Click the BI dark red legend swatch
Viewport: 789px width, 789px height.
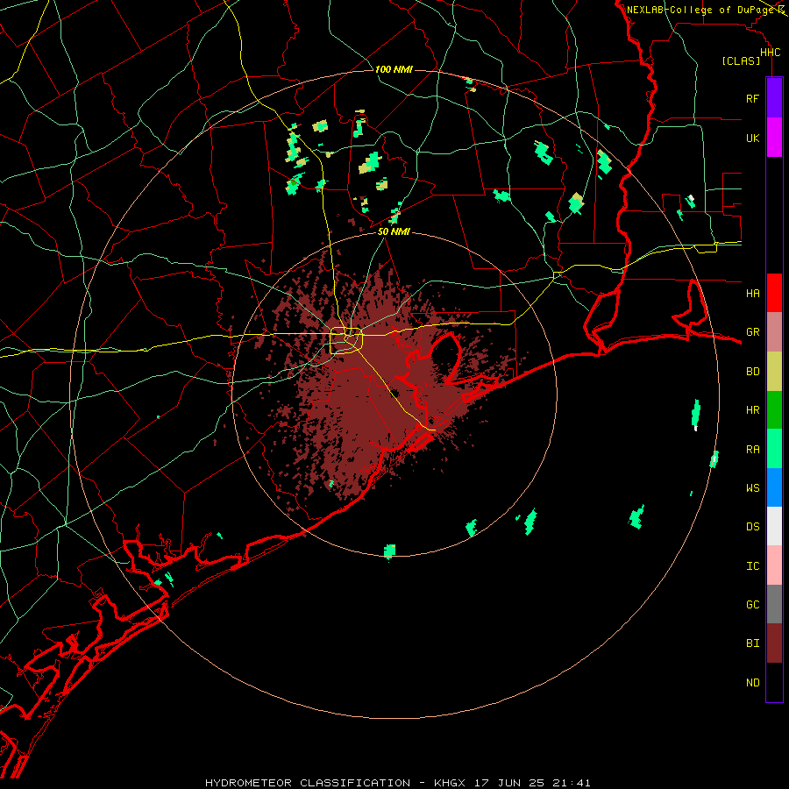pos(774,643)
